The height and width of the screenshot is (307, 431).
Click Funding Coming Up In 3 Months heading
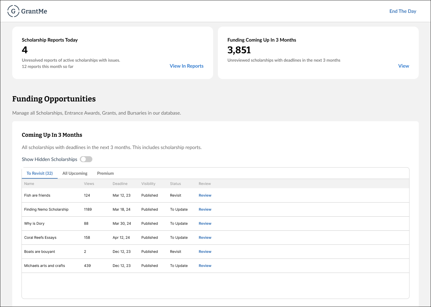pyautogui.click(x=262, y=40)
